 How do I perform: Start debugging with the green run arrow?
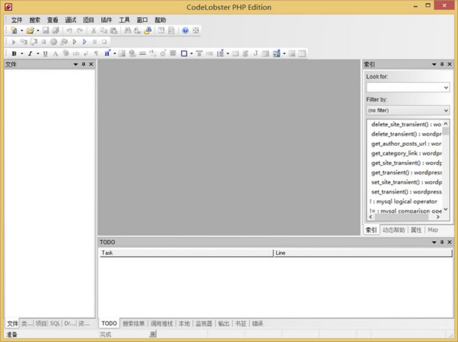coord(74,41)
